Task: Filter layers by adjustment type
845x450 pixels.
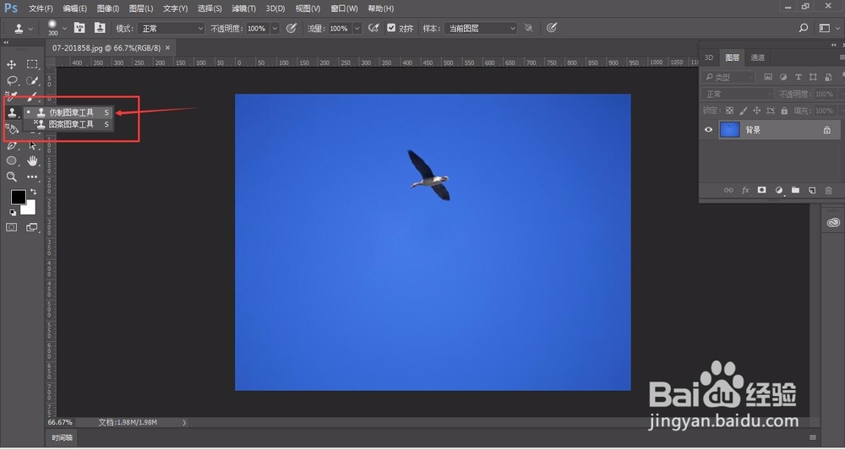Action: (783, 77)
